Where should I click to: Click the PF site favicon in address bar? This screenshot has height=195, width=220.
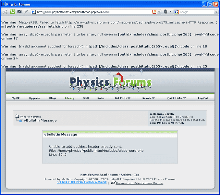[x=34, y=12]
